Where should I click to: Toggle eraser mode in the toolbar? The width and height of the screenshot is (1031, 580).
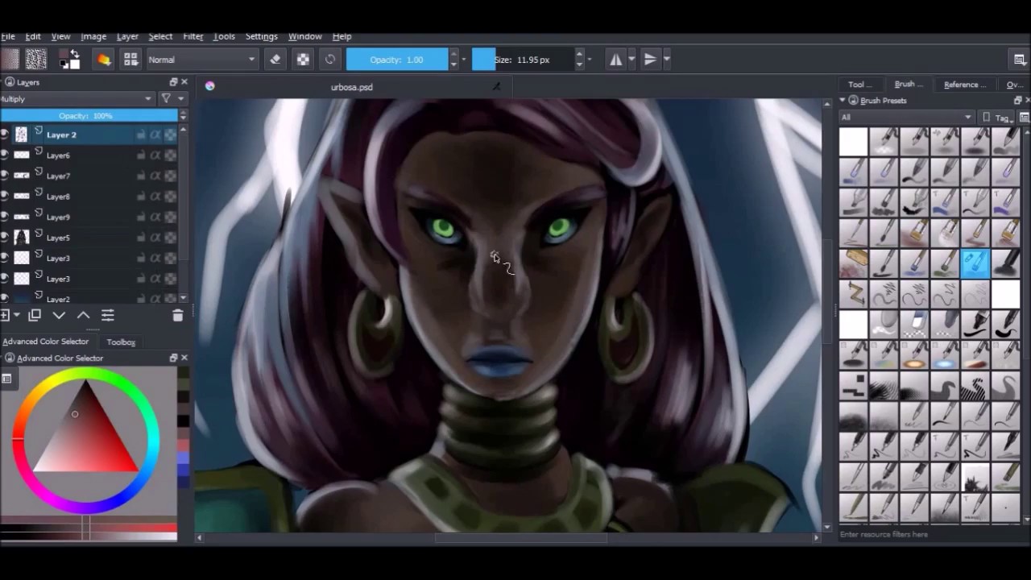click(275, 59)
